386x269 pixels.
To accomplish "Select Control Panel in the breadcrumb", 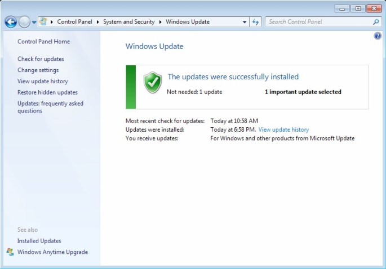I will [75, 22].
